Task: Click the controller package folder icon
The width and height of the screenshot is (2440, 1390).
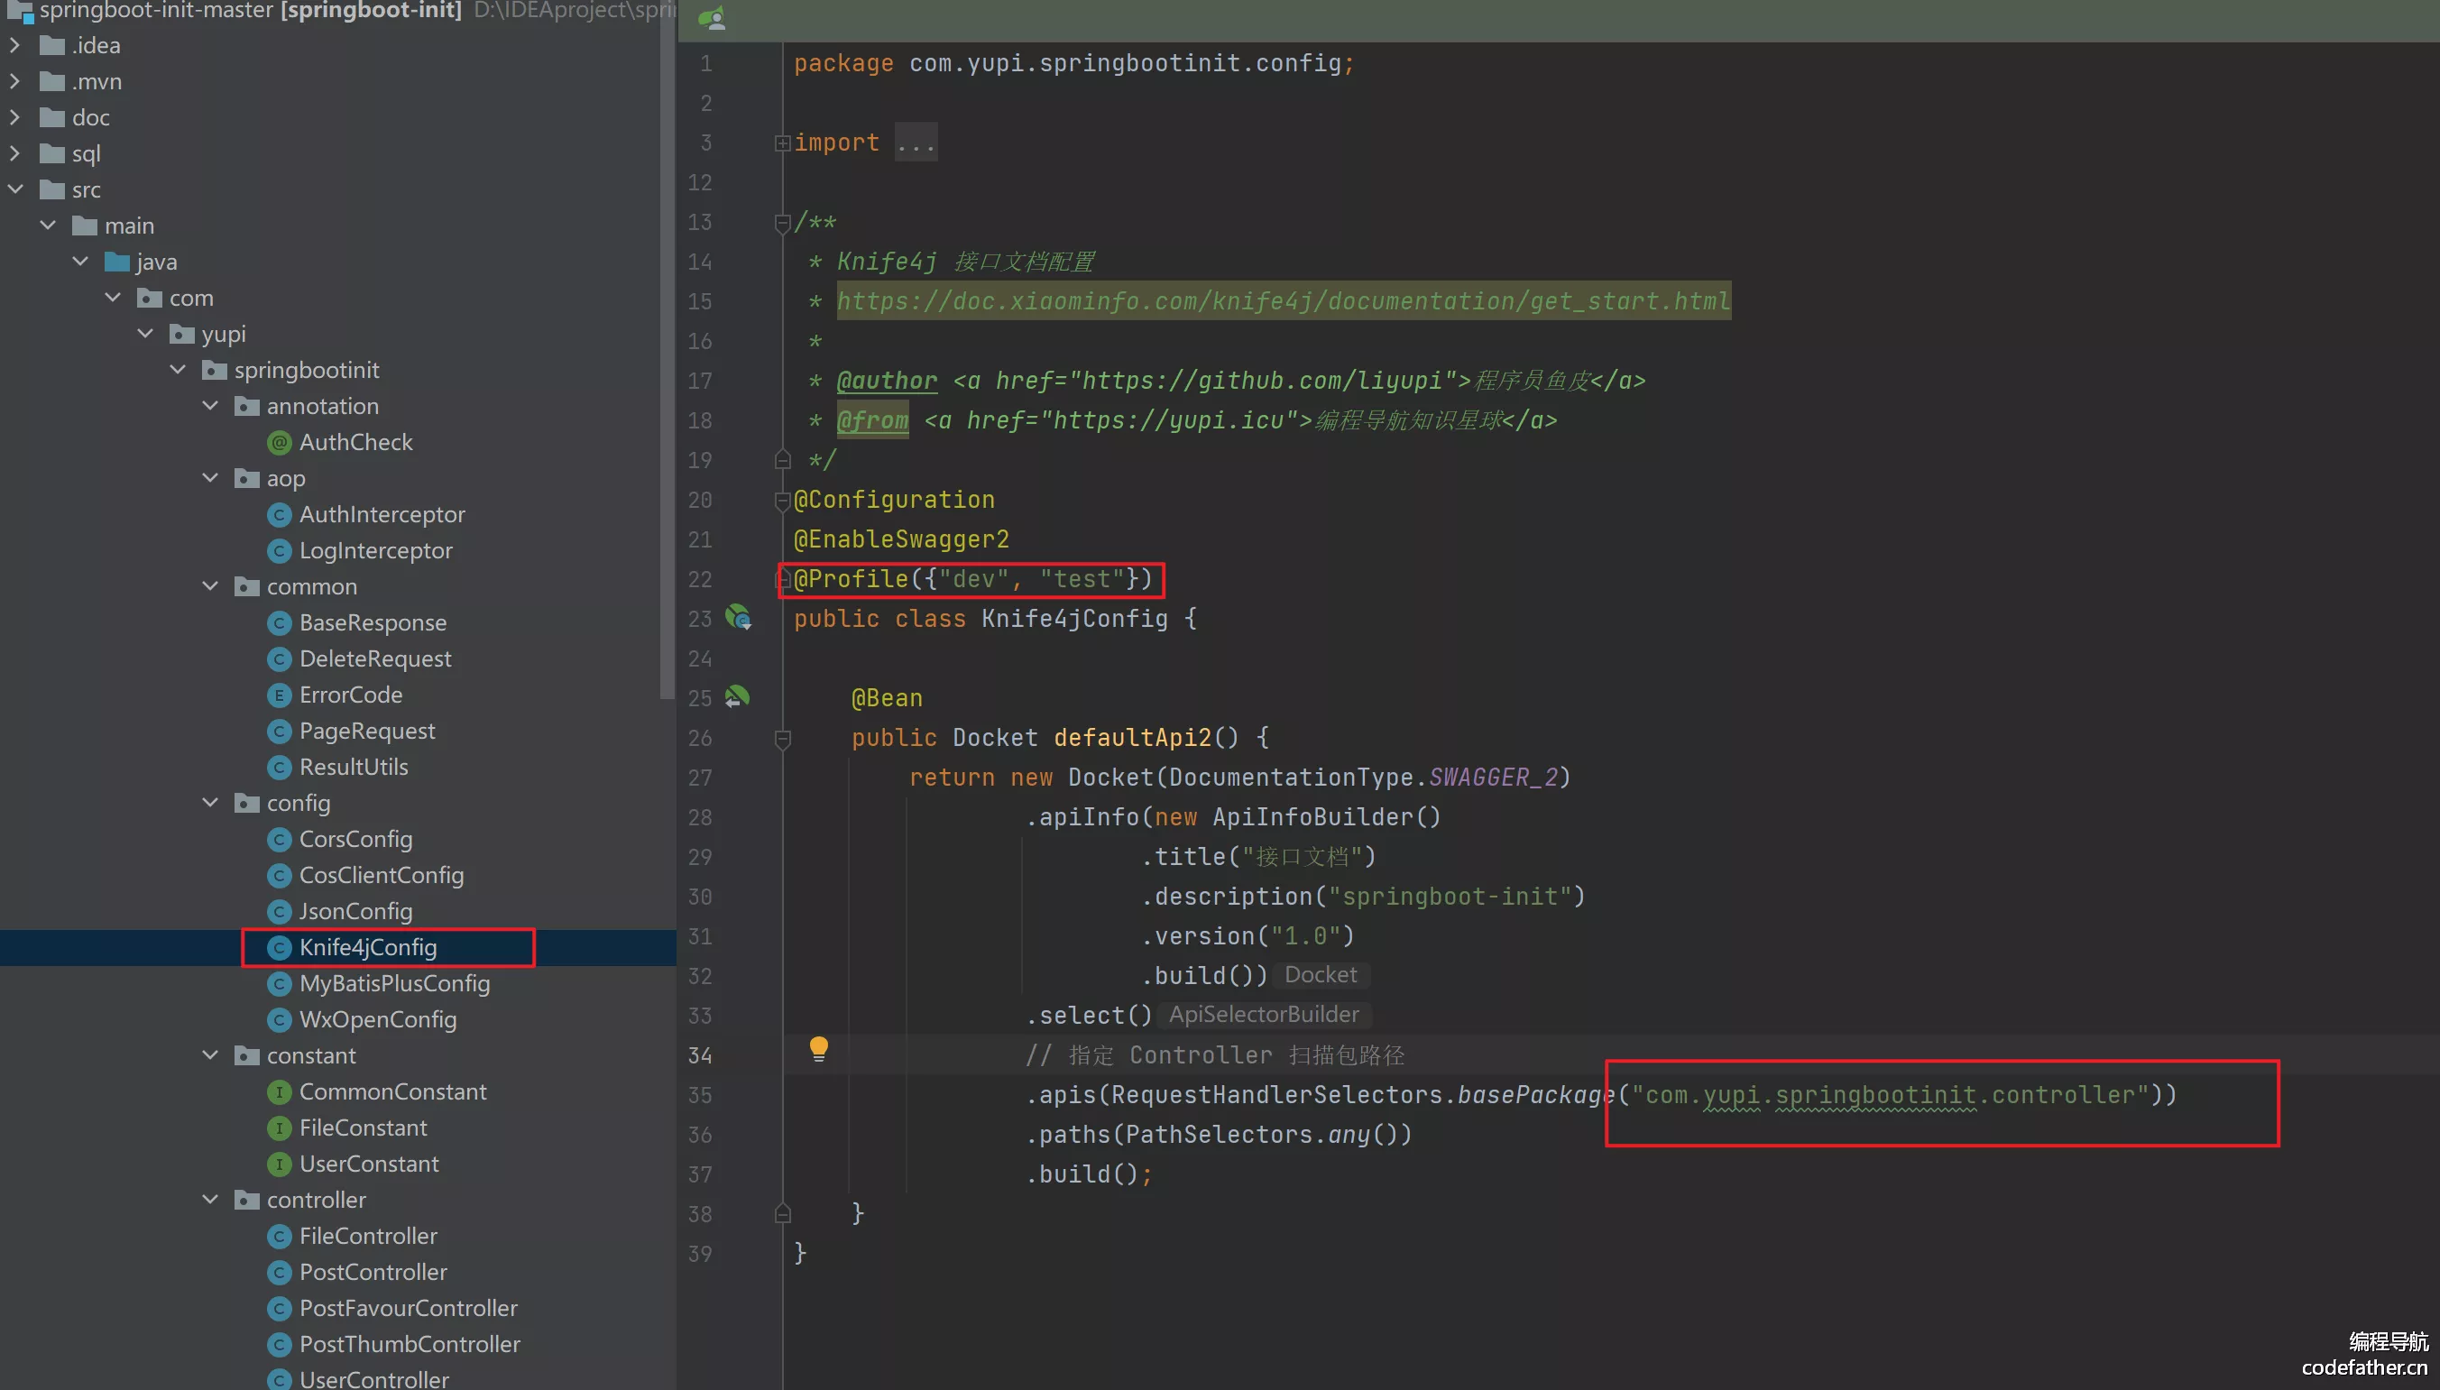Action: (246, 1200)
